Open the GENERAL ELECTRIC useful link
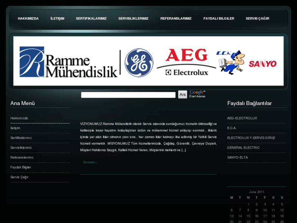297x223 pixels. pyautogui.click(x=243, y=148)
